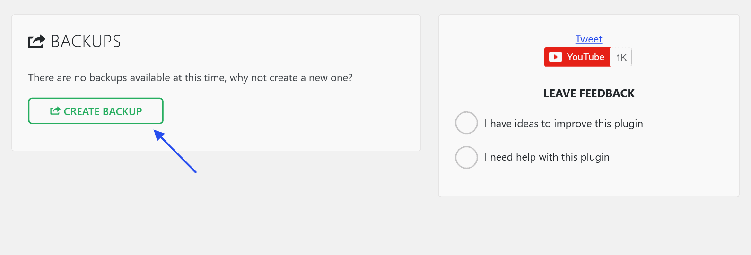Click the "I have ideas to improve this plugin" label

pos(563,124)
